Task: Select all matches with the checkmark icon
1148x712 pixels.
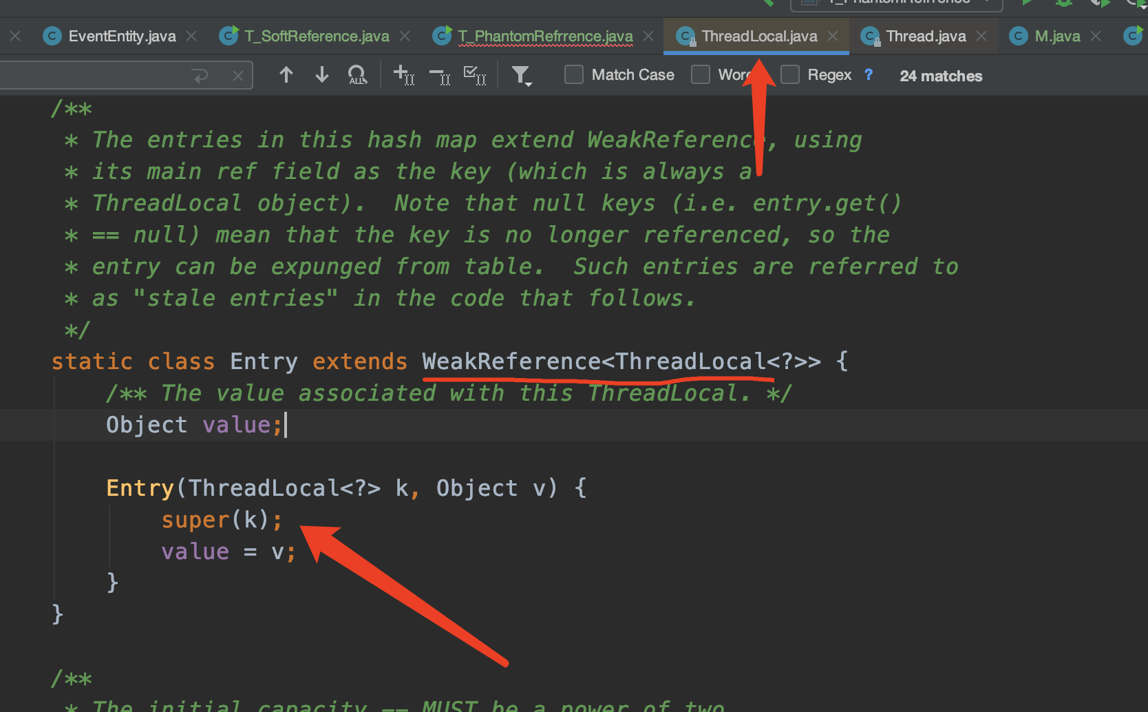Action: tap(475, 74)
